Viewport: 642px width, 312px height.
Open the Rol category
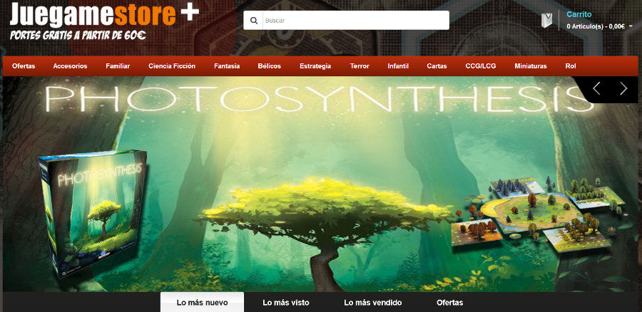(x=571, y=66)
